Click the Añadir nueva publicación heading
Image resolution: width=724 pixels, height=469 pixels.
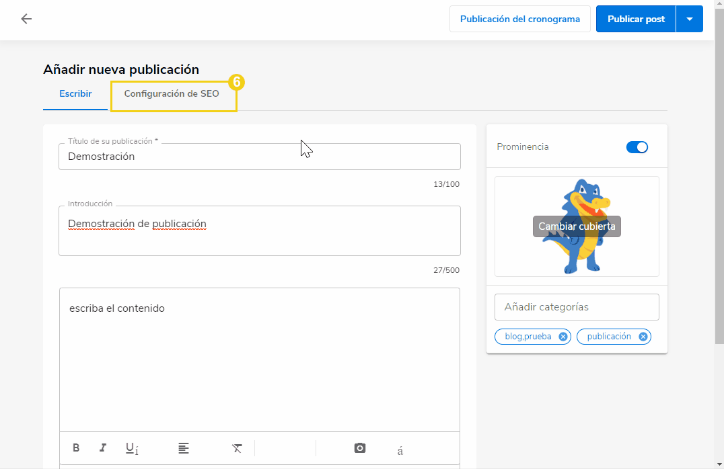(x=121, y=70)
